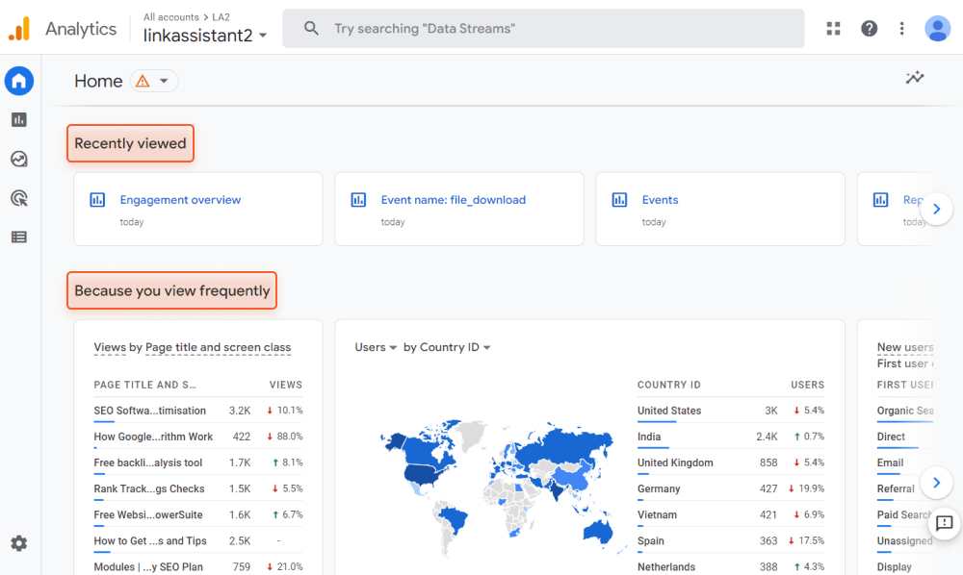The image size is (963, 575).
Task: Open the Advertising sidebar icon
Action: [x=19, y=198]
